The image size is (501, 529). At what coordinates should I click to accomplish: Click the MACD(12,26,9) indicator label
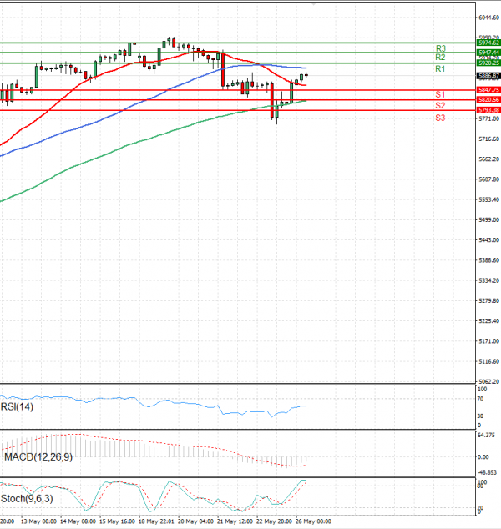tap(38, 457)
